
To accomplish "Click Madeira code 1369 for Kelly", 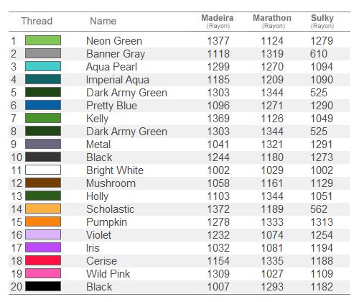I will tap(218, 119).
